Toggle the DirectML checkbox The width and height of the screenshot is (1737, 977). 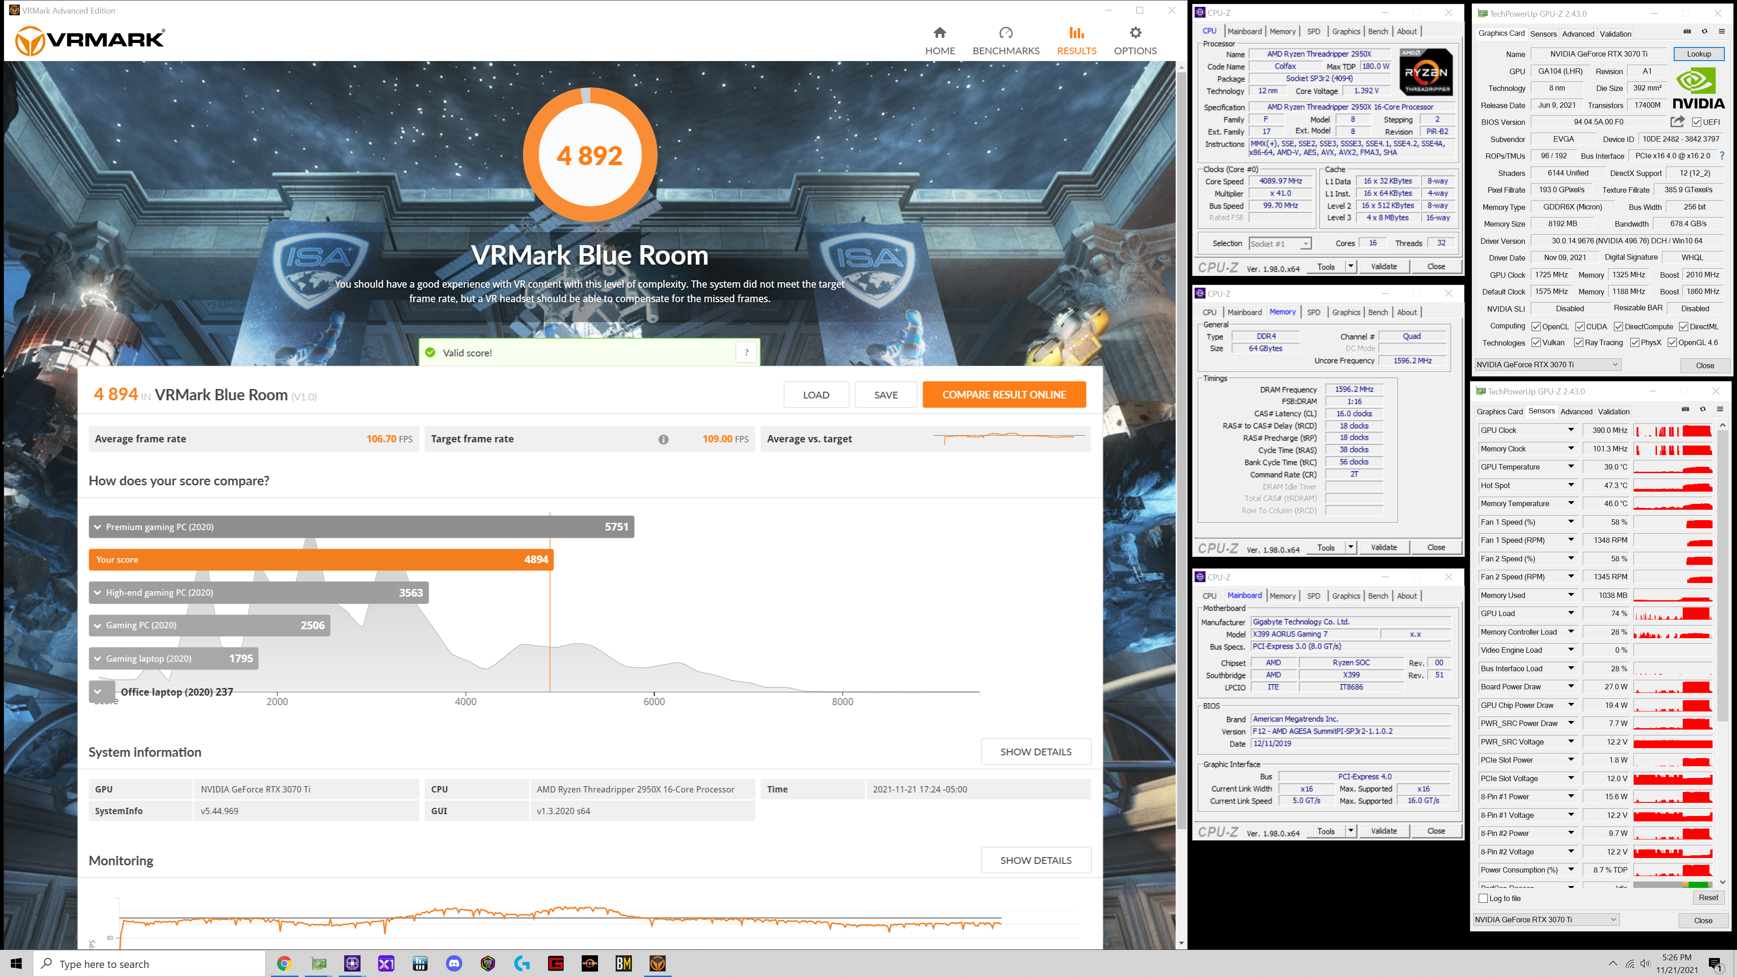(x=1684, y=326)
